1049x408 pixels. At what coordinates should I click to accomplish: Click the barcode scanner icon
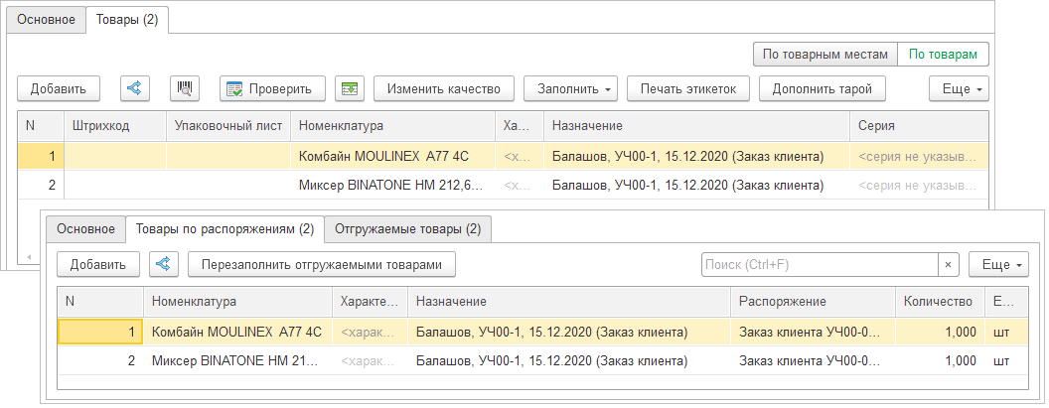[185, 88]
